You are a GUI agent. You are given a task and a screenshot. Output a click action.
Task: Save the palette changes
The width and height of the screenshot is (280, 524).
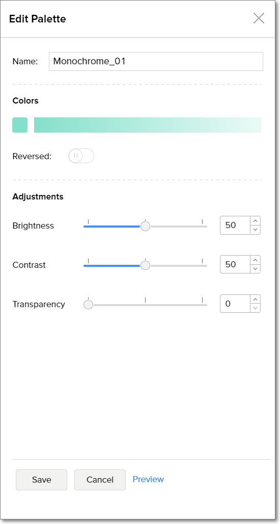(x=42, y=480)
